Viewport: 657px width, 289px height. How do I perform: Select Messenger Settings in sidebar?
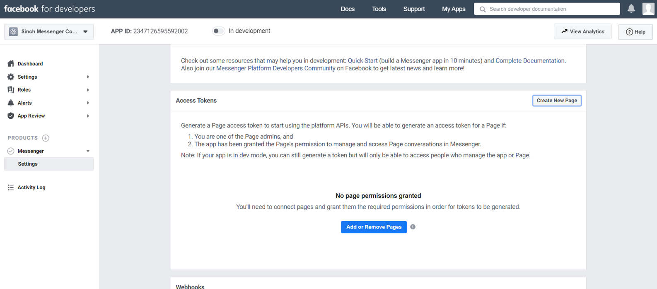click(x=49, y=164)
